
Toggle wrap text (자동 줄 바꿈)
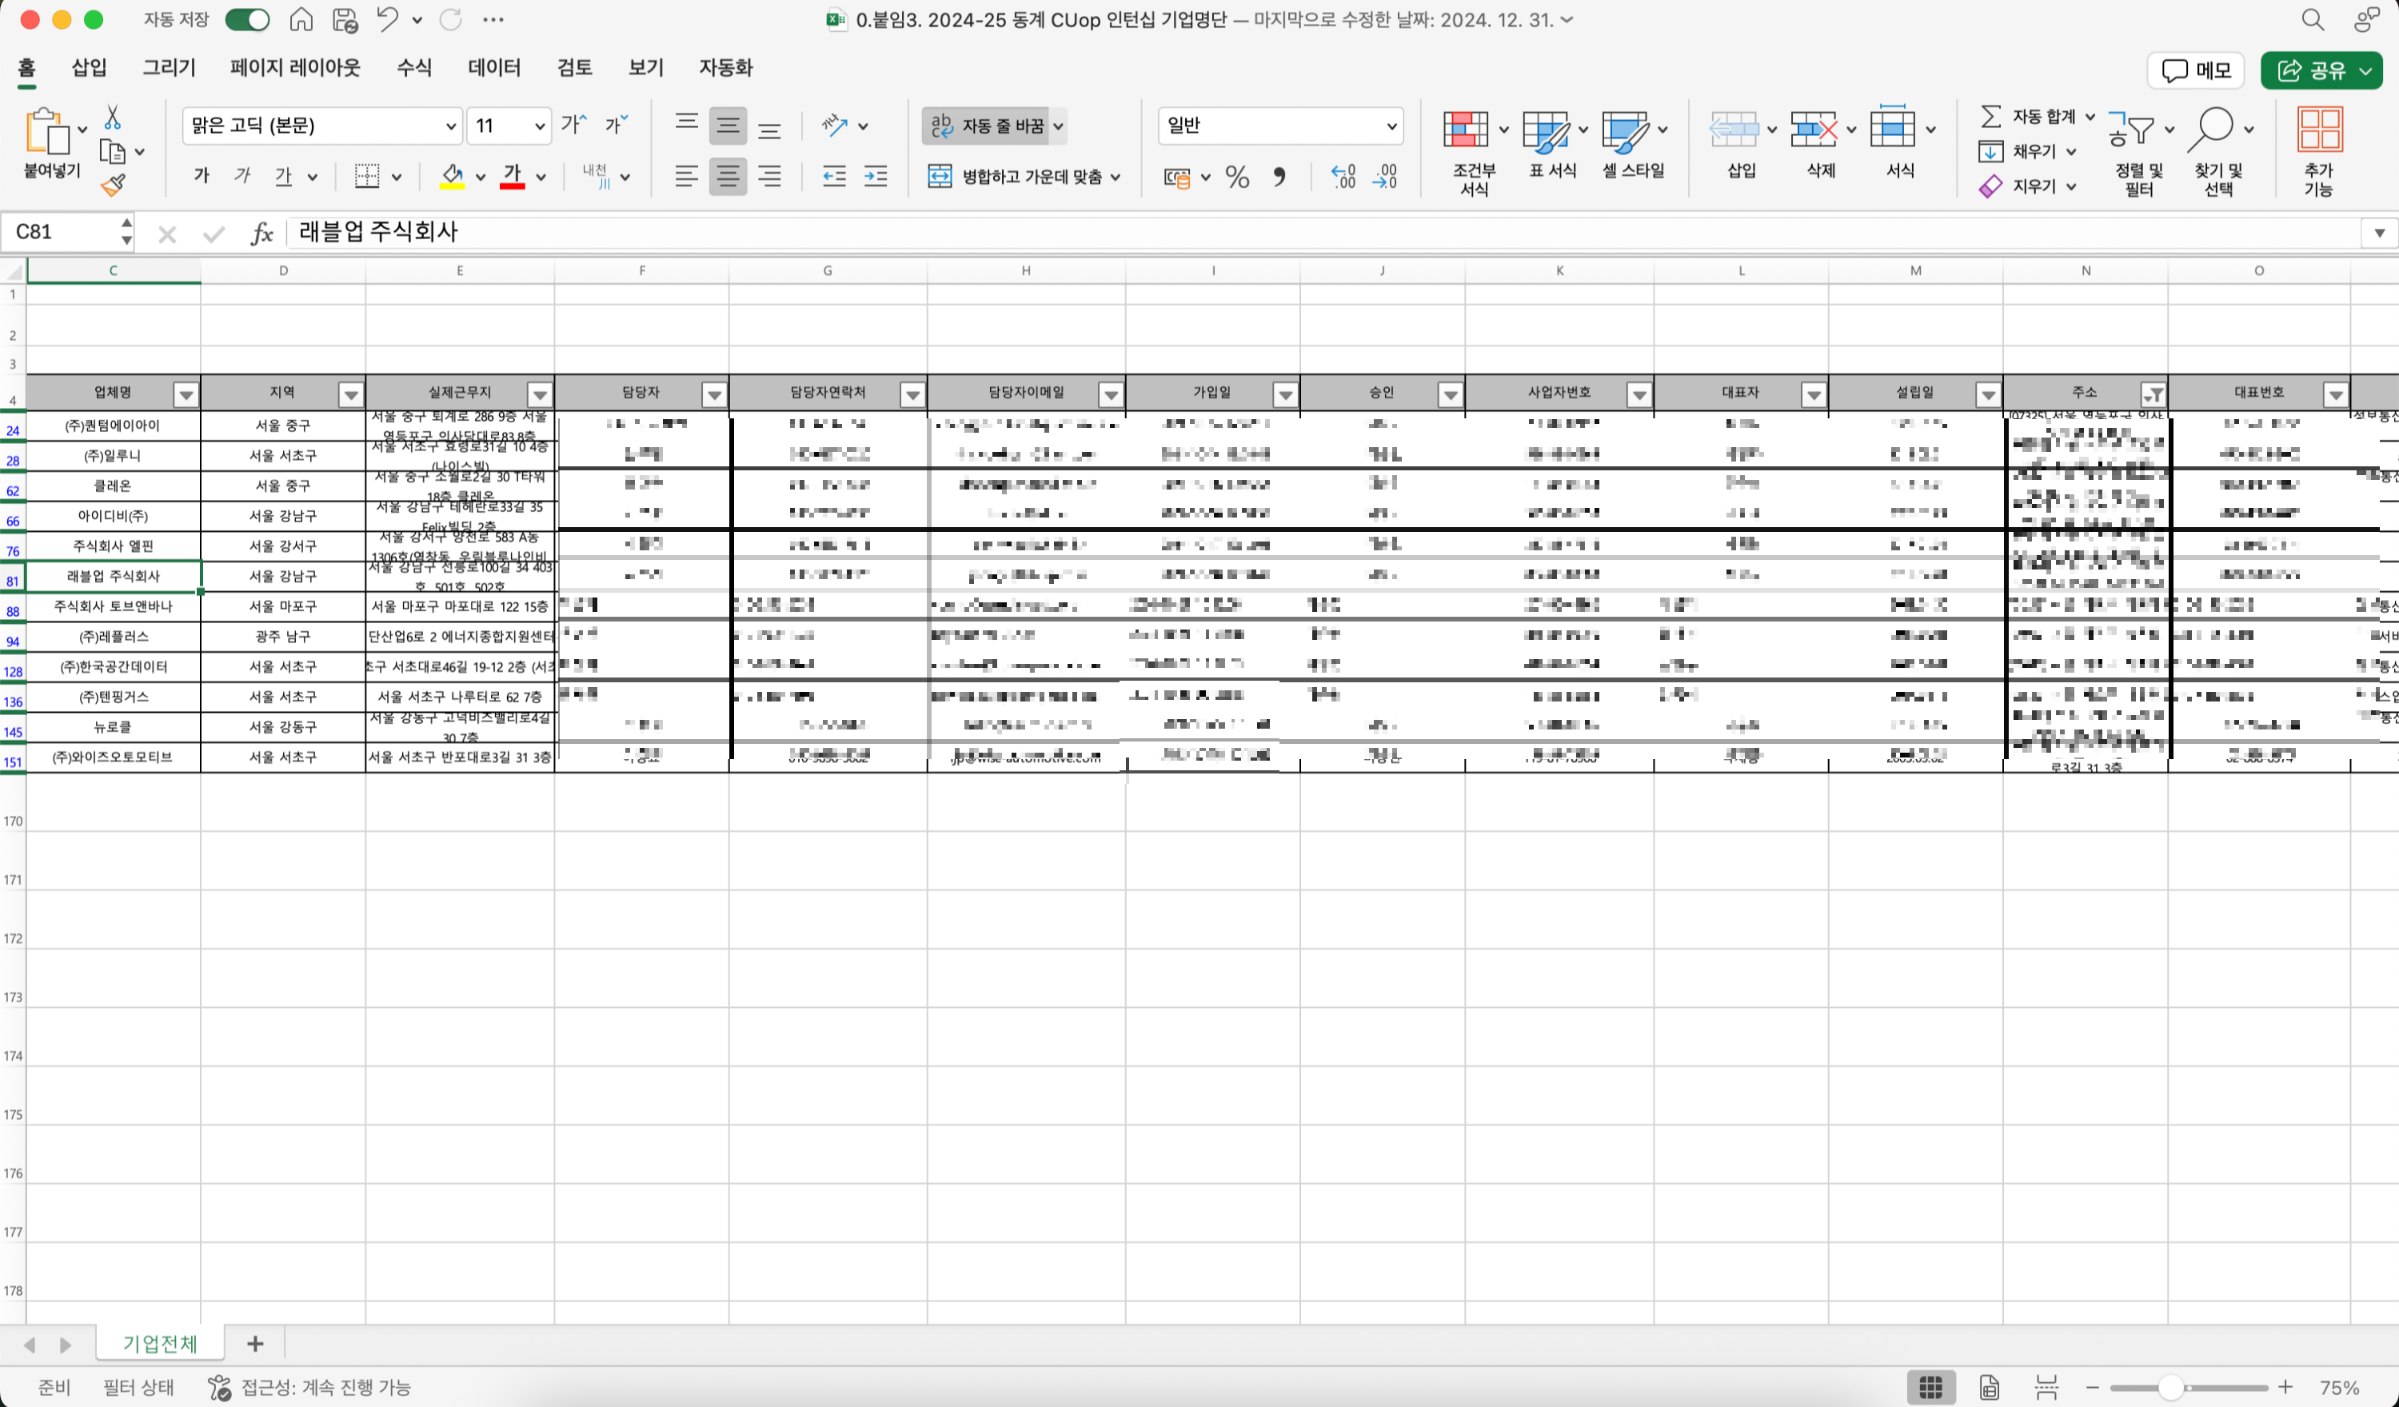tap(988, 126)
